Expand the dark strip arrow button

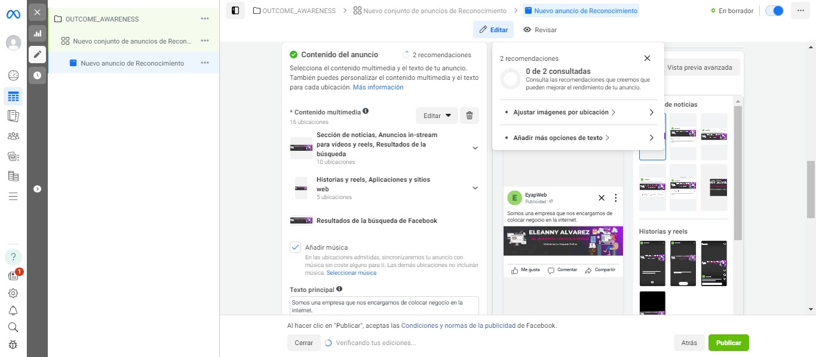[x=37, y=189]
